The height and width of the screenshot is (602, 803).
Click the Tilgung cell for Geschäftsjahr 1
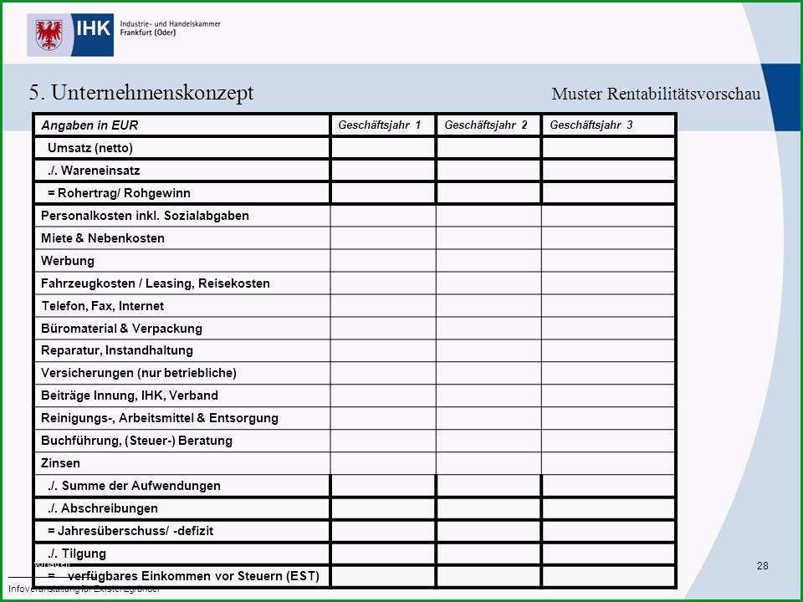tap(383, 554)
